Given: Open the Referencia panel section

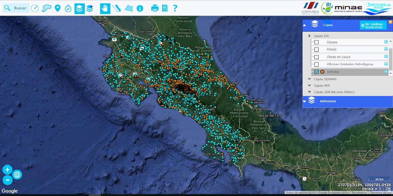Looking at the screenshot, I should (327, 101).
